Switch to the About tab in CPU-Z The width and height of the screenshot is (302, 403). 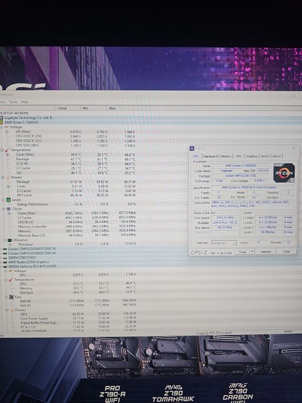pos(277,156)
